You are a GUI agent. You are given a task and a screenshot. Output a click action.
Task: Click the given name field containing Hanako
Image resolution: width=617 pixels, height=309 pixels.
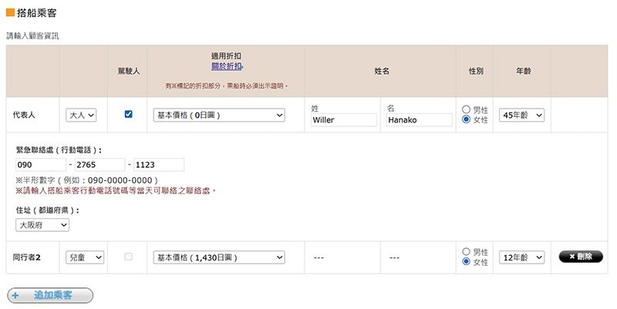[419, 120]
